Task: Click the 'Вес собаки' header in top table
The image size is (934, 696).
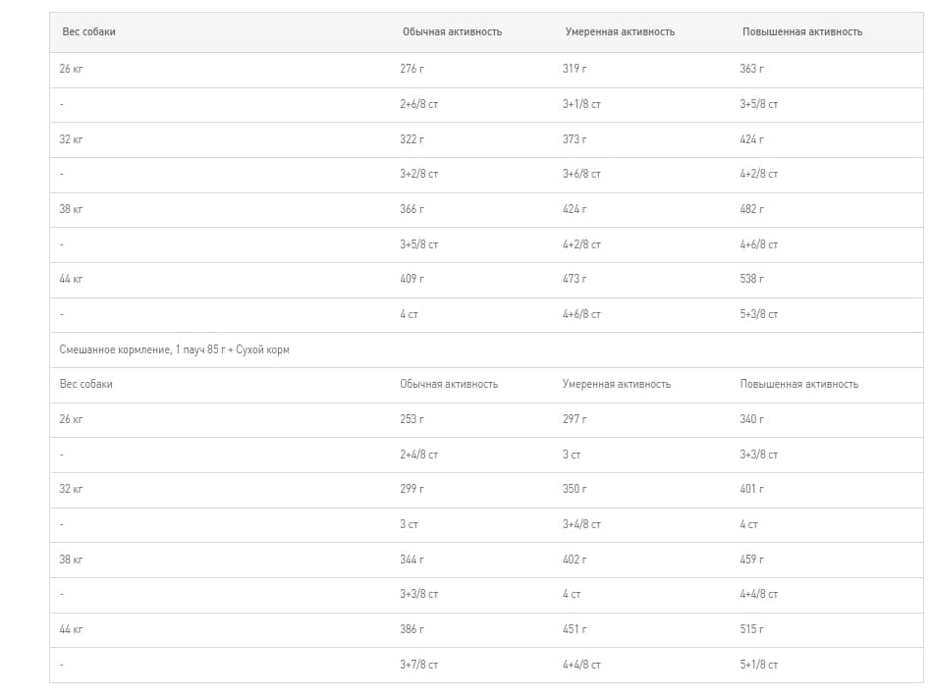Action: tap(88, 31)
